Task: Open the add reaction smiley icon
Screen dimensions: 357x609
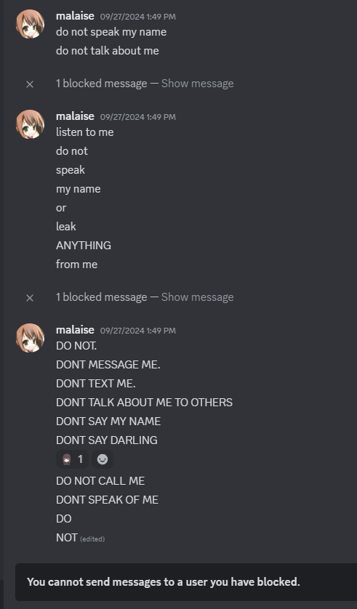Action: (x=103, y=459)
